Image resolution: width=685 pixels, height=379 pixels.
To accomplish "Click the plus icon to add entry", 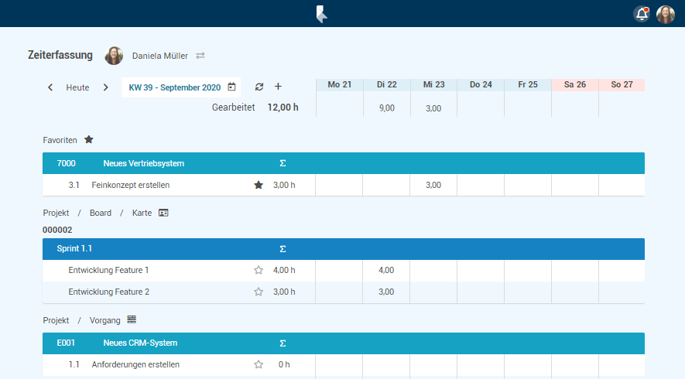I will tap(278, 87).
